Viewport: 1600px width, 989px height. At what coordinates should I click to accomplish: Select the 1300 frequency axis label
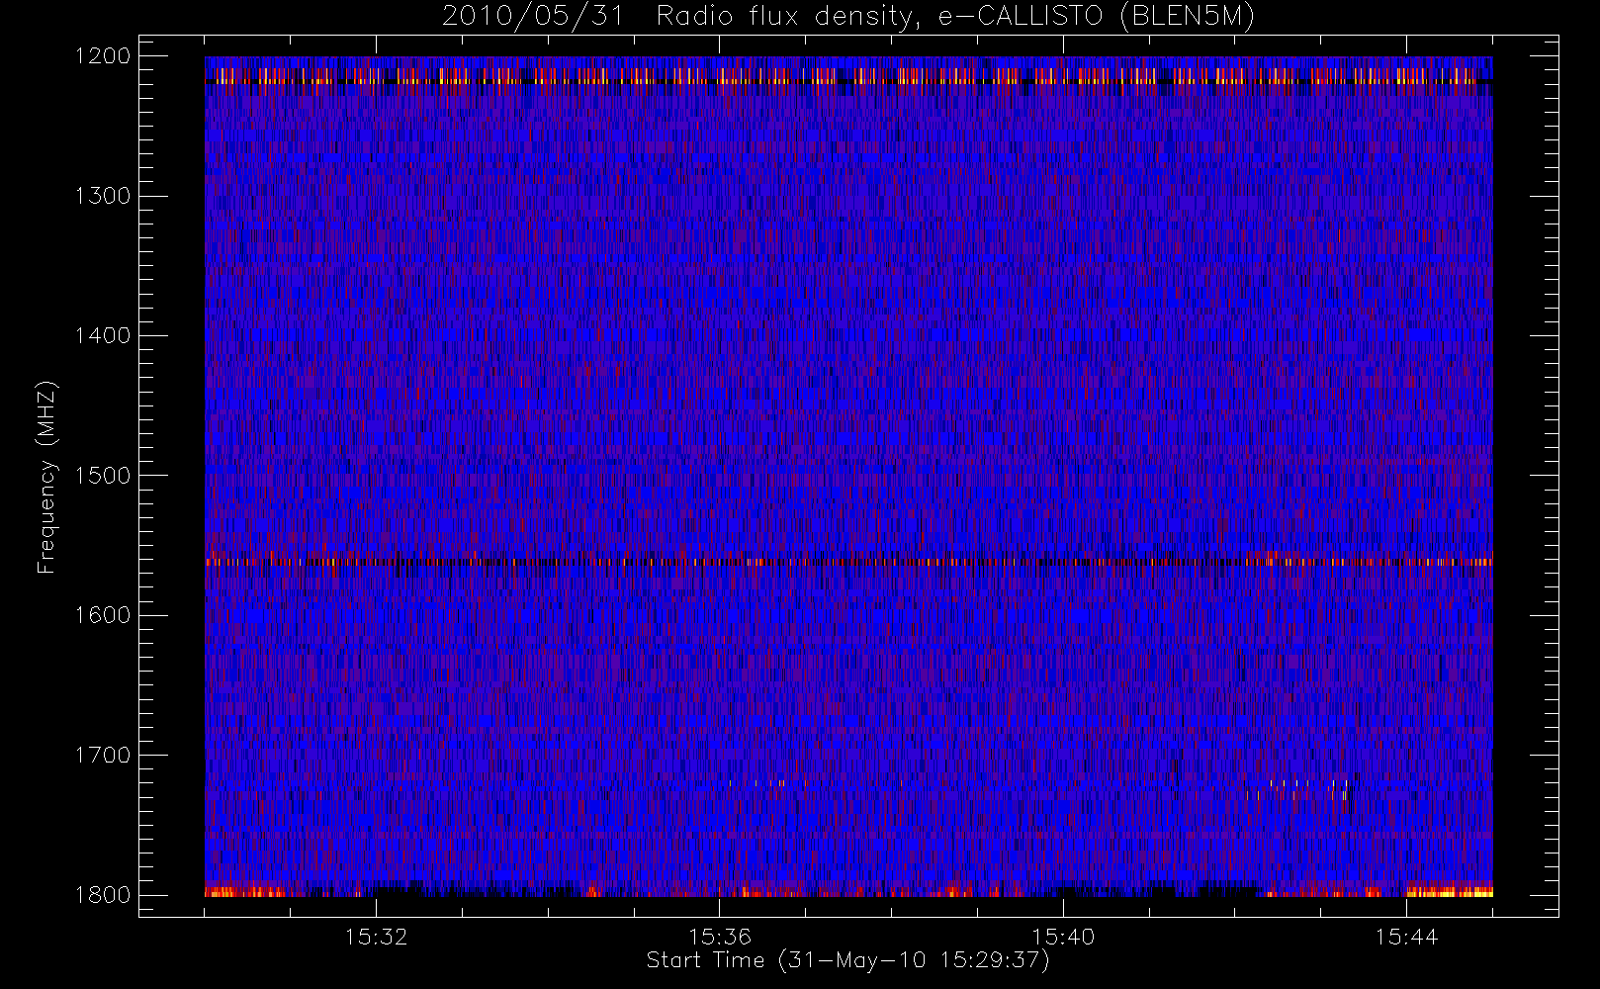click(103, 196)
